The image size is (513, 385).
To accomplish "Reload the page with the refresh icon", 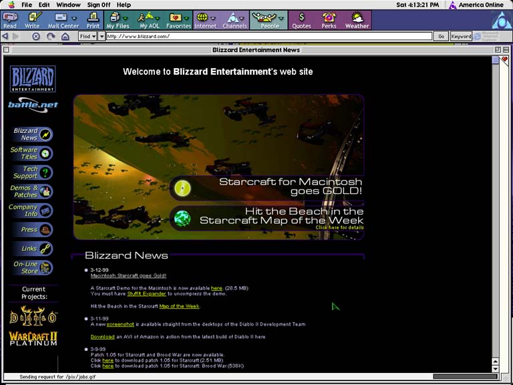I will pos(50,36).
